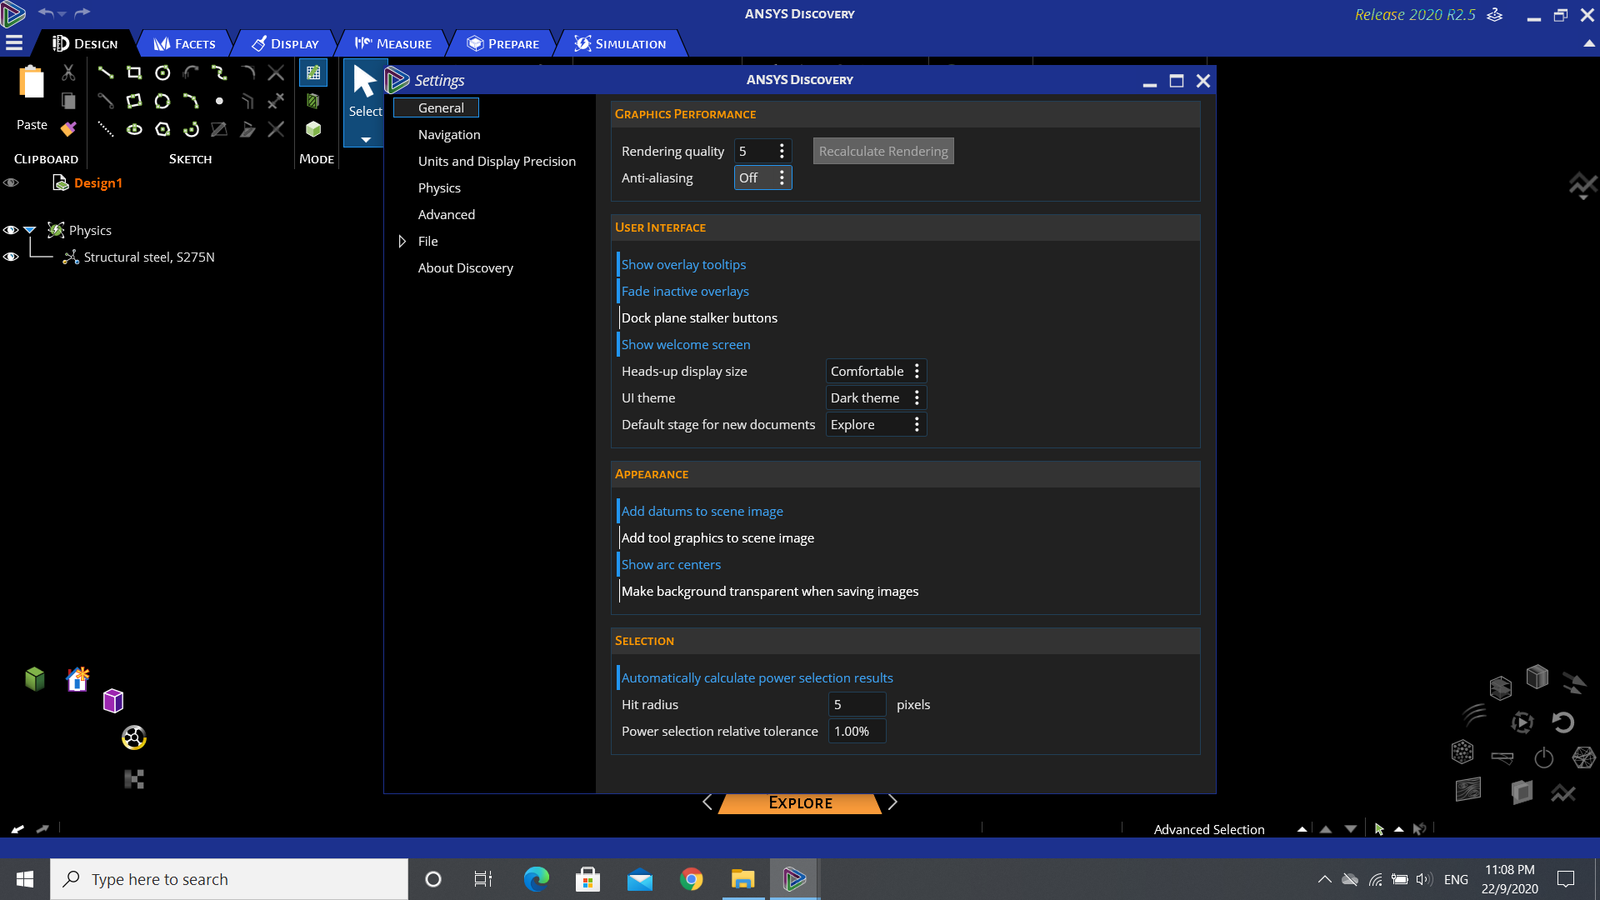Select the Spline sketch tool
The image size is (1600, 900).
pos(219,73)
